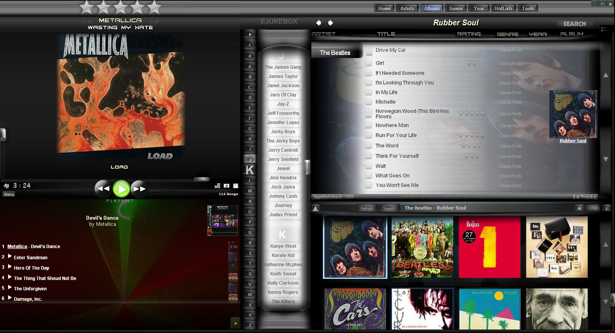Play The Unforgiven in playlist
615x333 pixels.
(30, 288)
